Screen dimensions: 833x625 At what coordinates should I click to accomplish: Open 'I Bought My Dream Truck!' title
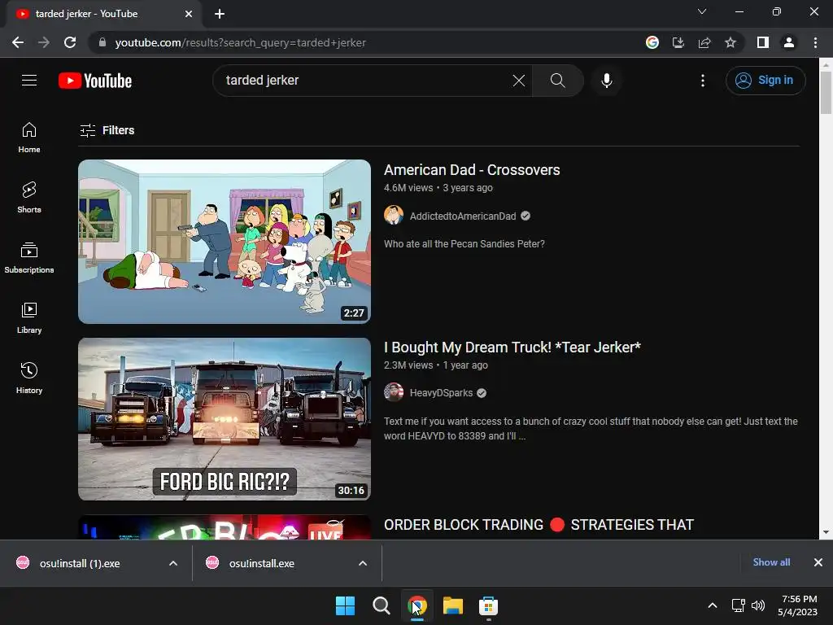[x=512, y=347]
